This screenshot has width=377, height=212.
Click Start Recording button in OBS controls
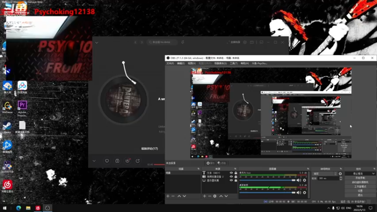coord(360,178)
